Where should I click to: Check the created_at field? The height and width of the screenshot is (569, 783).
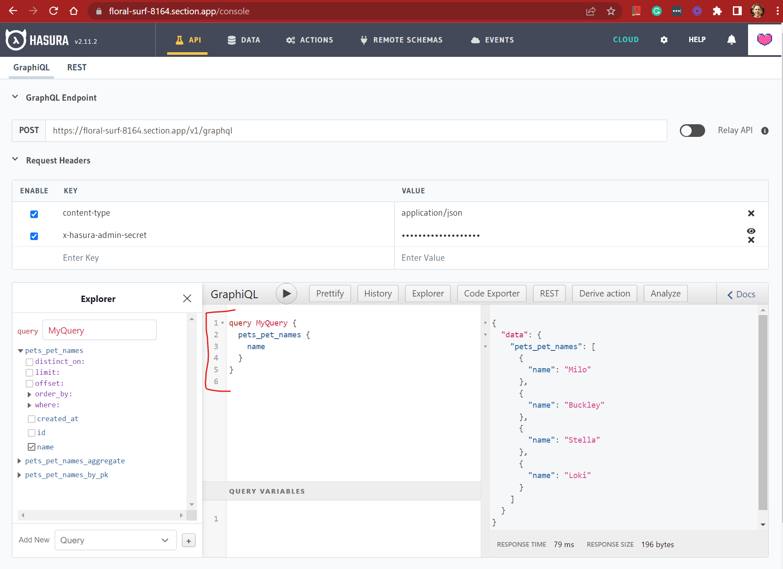point(32,419)
